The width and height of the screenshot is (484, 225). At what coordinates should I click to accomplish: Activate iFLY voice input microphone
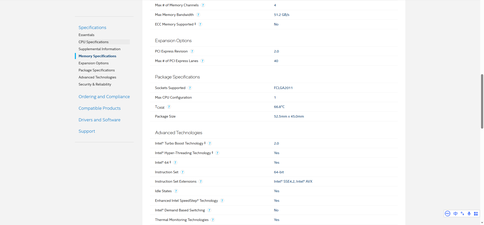click(x=469, y=214)
